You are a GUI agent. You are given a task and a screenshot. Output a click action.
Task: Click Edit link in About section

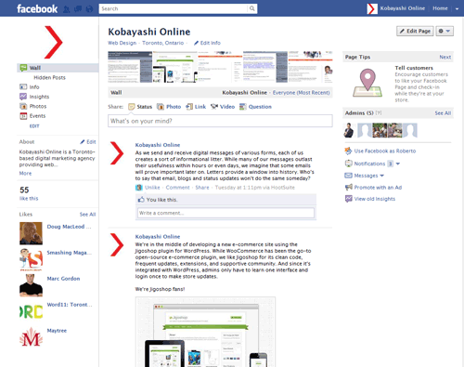[88, 142]
